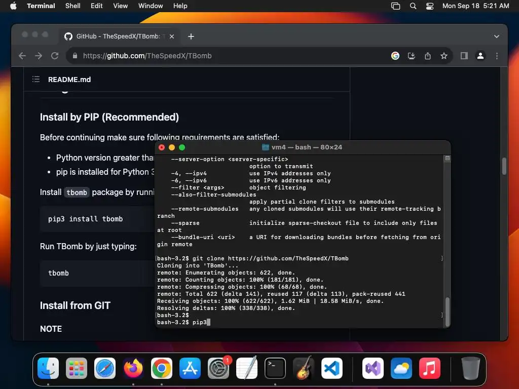The height and width of the screenshot is (389, 519).
Task: Reload the GitHub page
Action: pyautogui.click(x=55, y=56)
